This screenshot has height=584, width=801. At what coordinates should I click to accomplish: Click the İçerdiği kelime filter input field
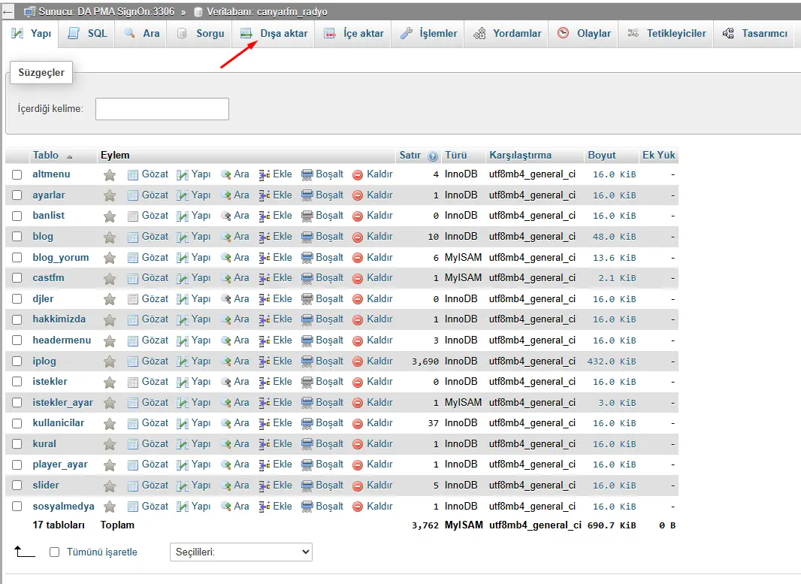click(x=162, y=109)
